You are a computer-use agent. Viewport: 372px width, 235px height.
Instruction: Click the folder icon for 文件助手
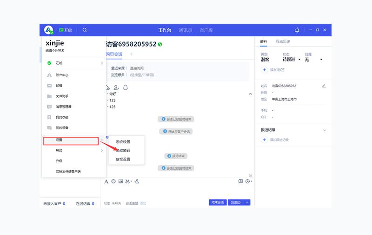(49, 96)
